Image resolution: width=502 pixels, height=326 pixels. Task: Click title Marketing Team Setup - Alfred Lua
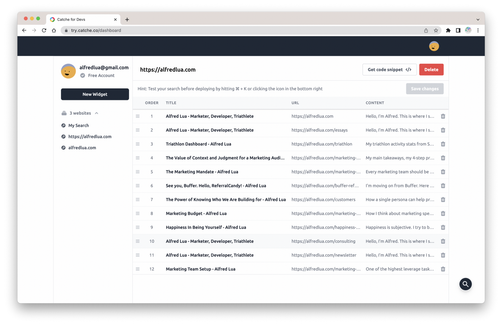pyautogui.click(x=200, y=269)
